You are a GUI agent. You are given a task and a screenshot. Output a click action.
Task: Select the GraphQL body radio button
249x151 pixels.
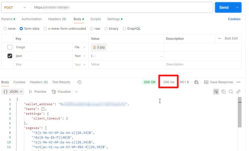click(124, 29)
